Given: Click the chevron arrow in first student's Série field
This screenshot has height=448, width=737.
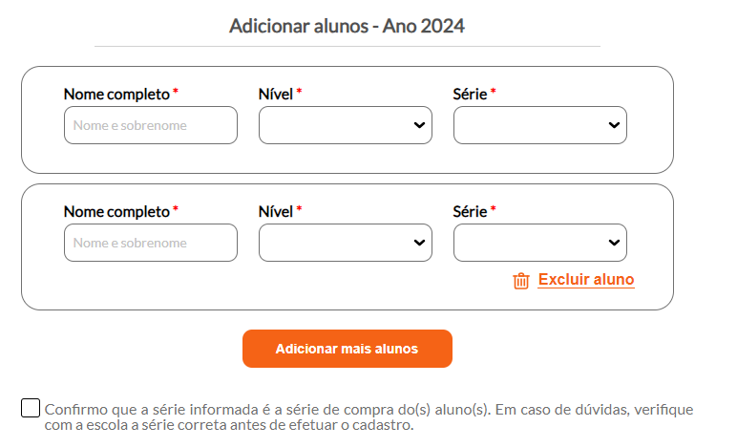Looking at the screenshot, I should 614,125.
